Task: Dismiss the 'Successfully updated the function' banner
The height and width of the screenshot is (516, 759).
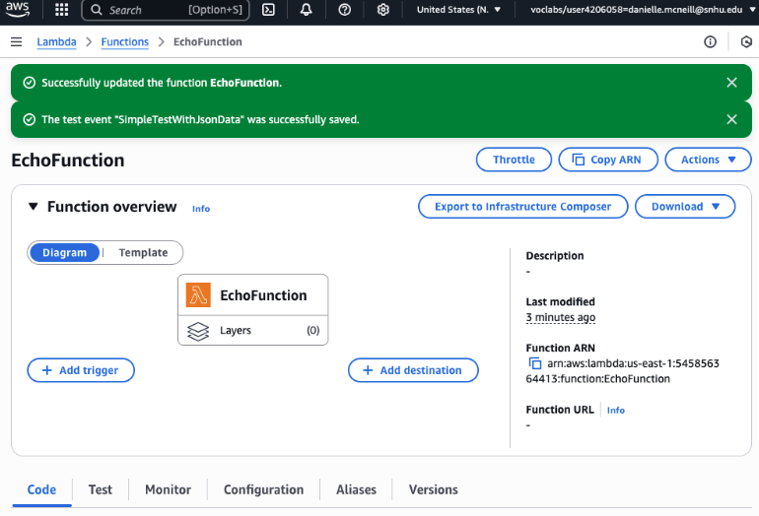Action: [731, 83]
